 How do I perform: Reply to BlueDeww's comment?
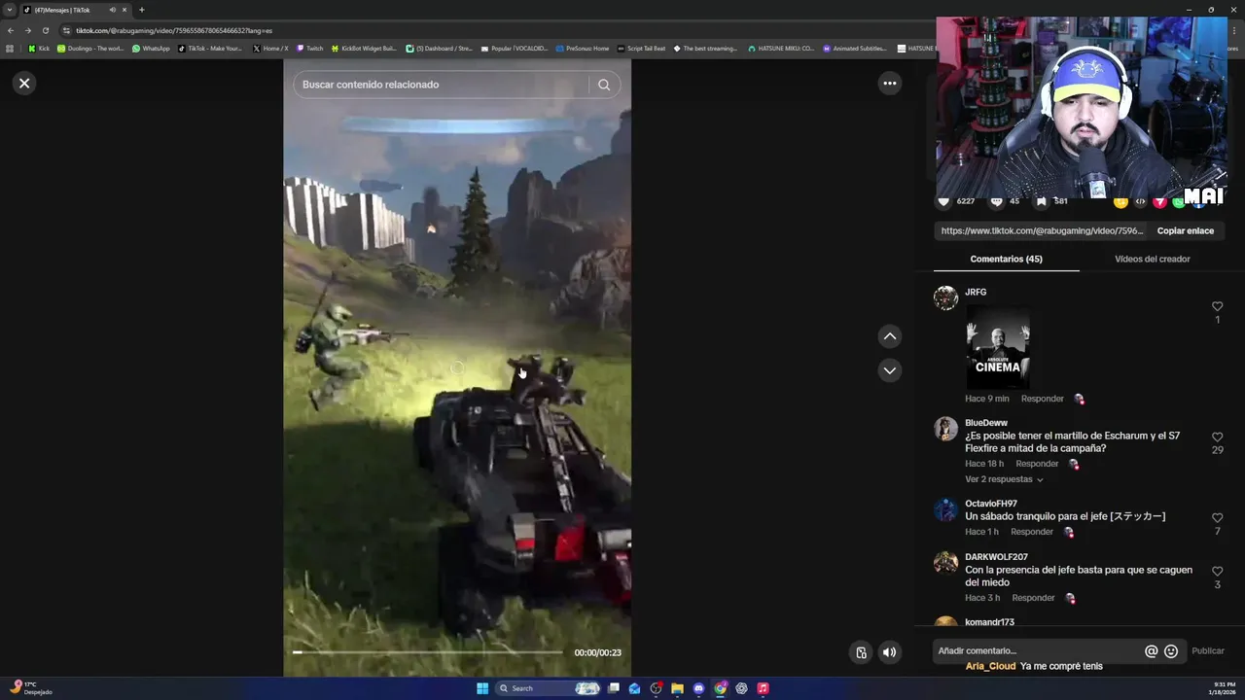1037,464
